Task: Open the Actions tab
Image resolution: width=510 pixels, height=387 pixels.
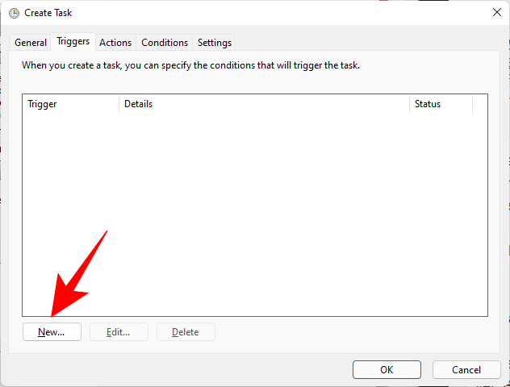Action: tap(115, 43)
